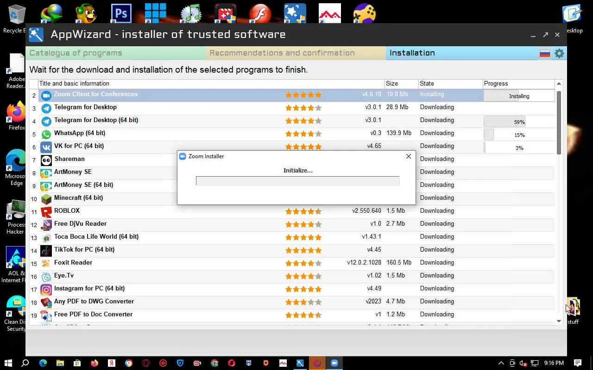Open File Explorer from the taskbar

[60, 363]
